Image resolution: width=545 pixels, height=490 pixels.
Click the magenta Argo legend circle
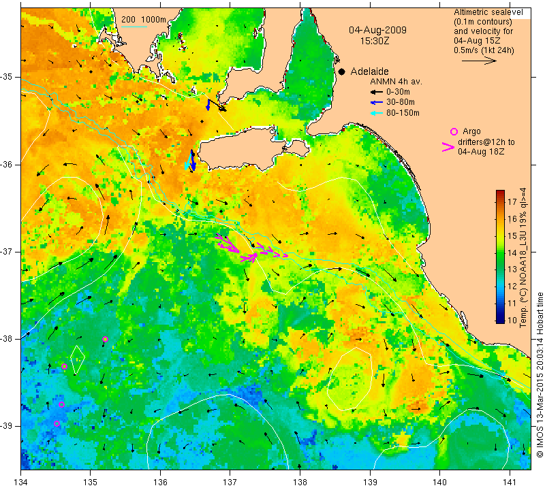(454, 131)
